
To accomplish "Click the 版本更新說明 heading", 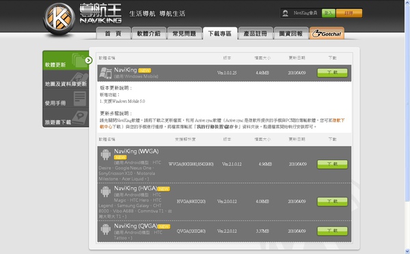I will pyautogui.click(x=116, y=88).
